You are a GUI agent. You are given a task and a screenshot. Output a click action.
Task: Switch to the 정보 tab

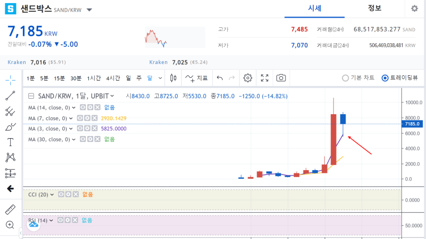(x=375, y=9)
